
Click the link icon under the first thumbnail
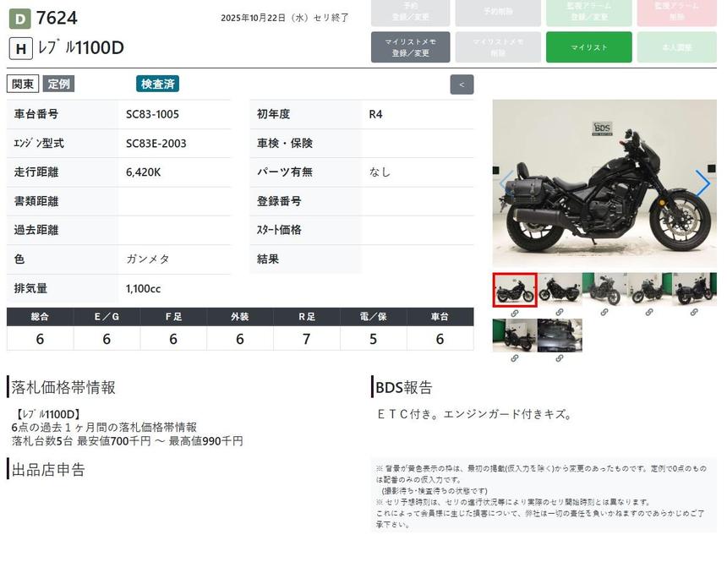[514, 313]
